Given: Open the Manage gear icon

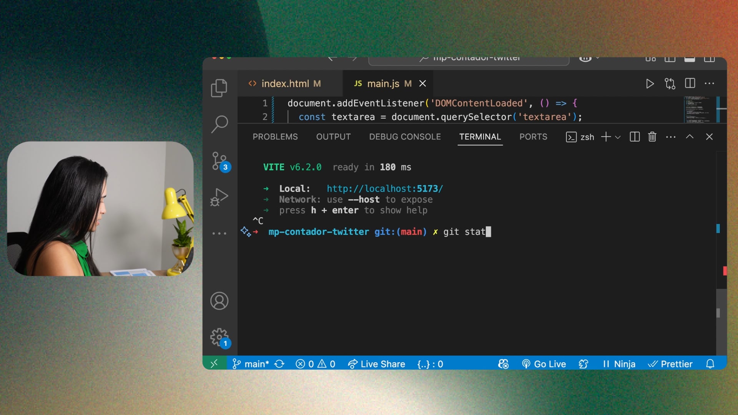Looking at the screenshot, I should coord(219,337).
